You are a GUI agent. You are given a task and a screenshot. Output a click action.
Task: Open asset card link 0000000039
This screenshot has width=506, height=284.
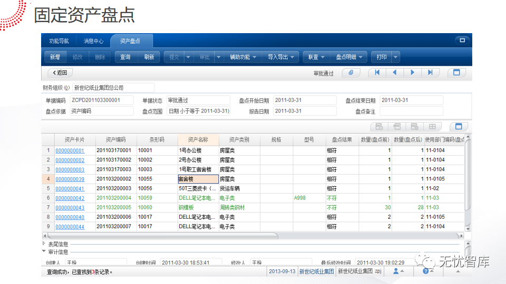tap(70, 179)
